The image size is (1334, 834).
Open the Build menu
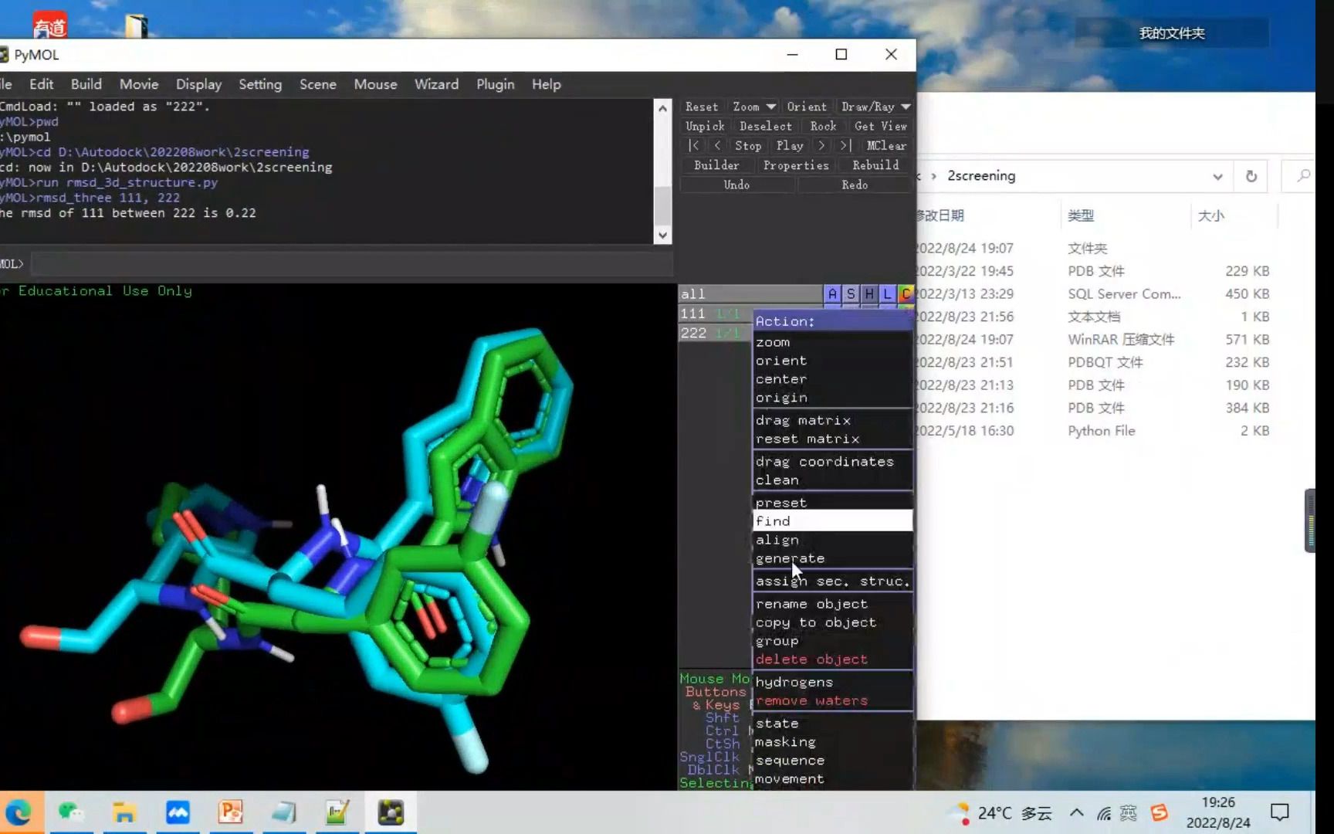coord(86,84)
